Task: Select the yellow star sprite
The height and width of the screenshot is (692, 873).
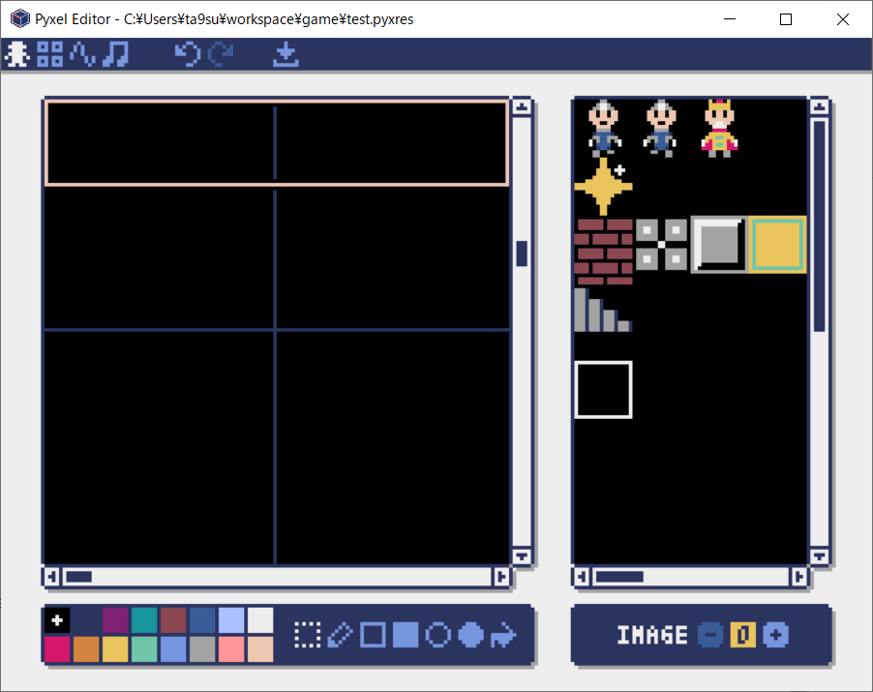Action: click(604, 187)
